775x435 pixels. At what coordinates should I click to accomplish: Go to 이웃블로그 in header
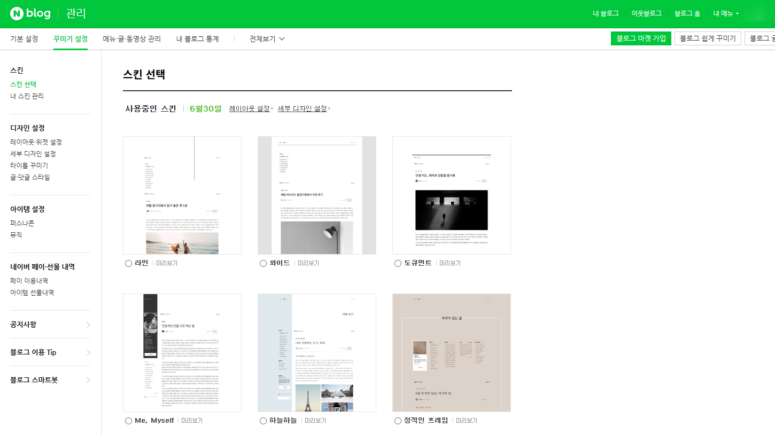646,13
